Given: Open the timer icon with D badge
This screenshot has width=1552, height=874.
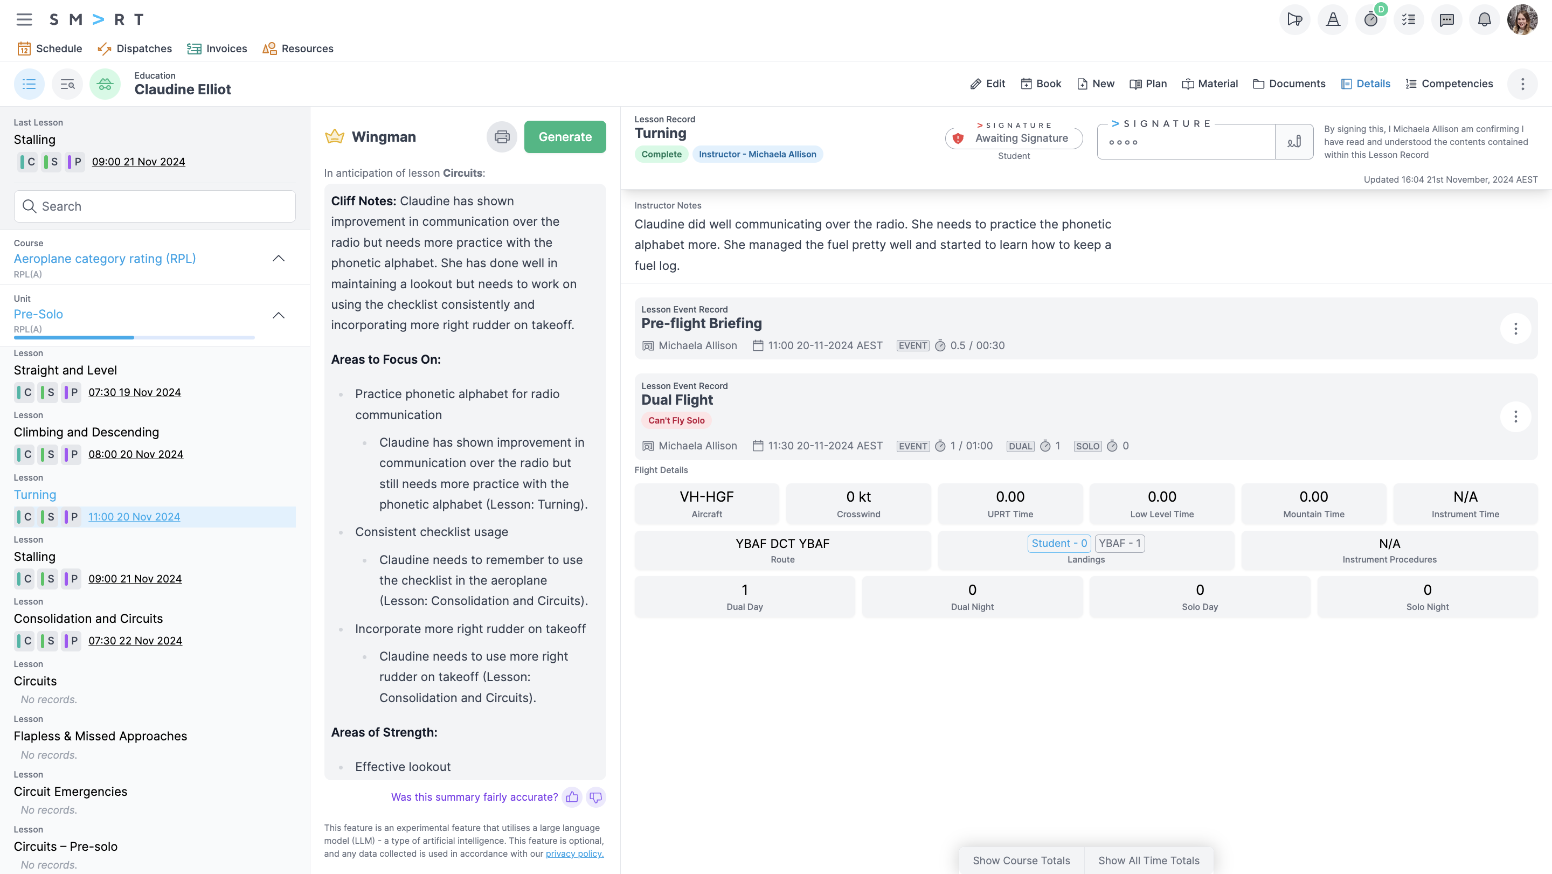Looking at the screenshot, I should pos(1370,19).
